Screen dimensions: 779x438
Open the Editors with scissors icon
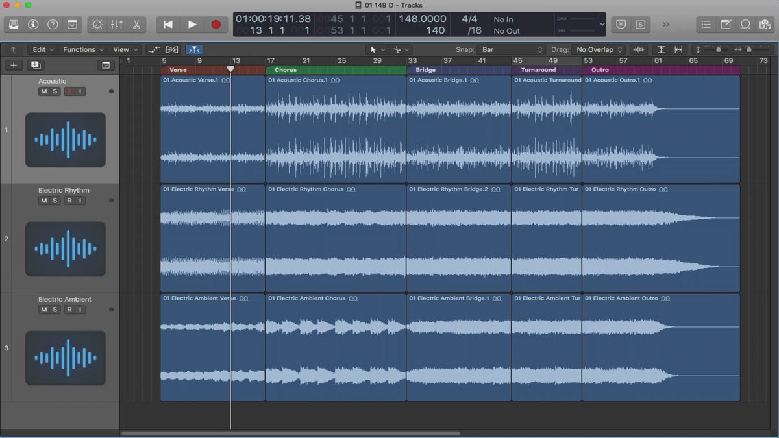(x=136, y=25)
